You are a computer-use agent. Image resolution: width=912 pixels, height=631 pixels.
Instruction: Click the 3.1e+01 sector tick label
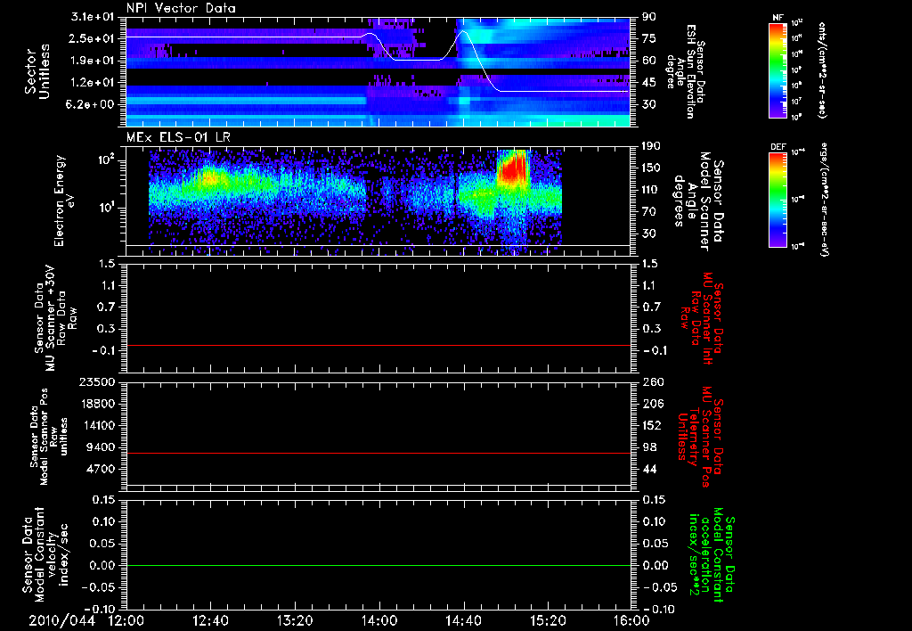pos(92,16)
